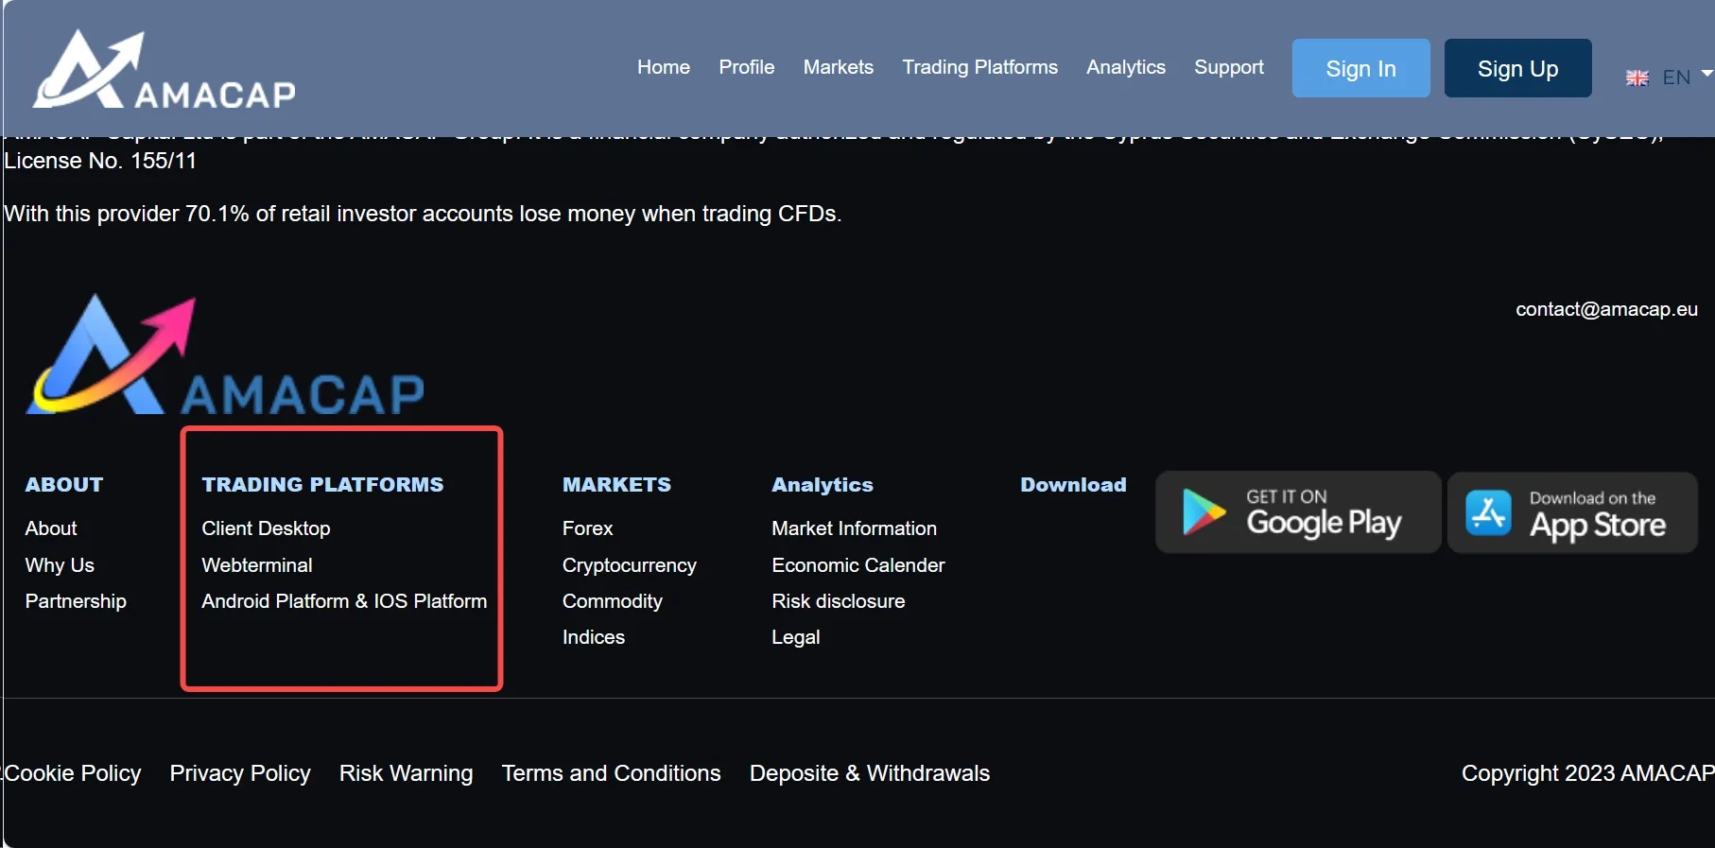Go to the Commodity footer link
1715x848 pixels.
click(613, 601)
